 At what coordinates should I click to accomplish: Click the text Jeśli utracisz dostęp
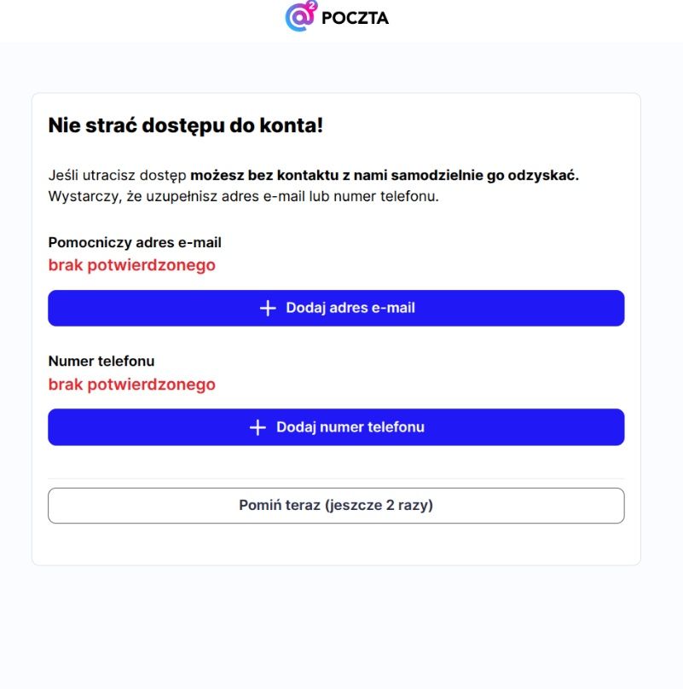coord(118,175)
